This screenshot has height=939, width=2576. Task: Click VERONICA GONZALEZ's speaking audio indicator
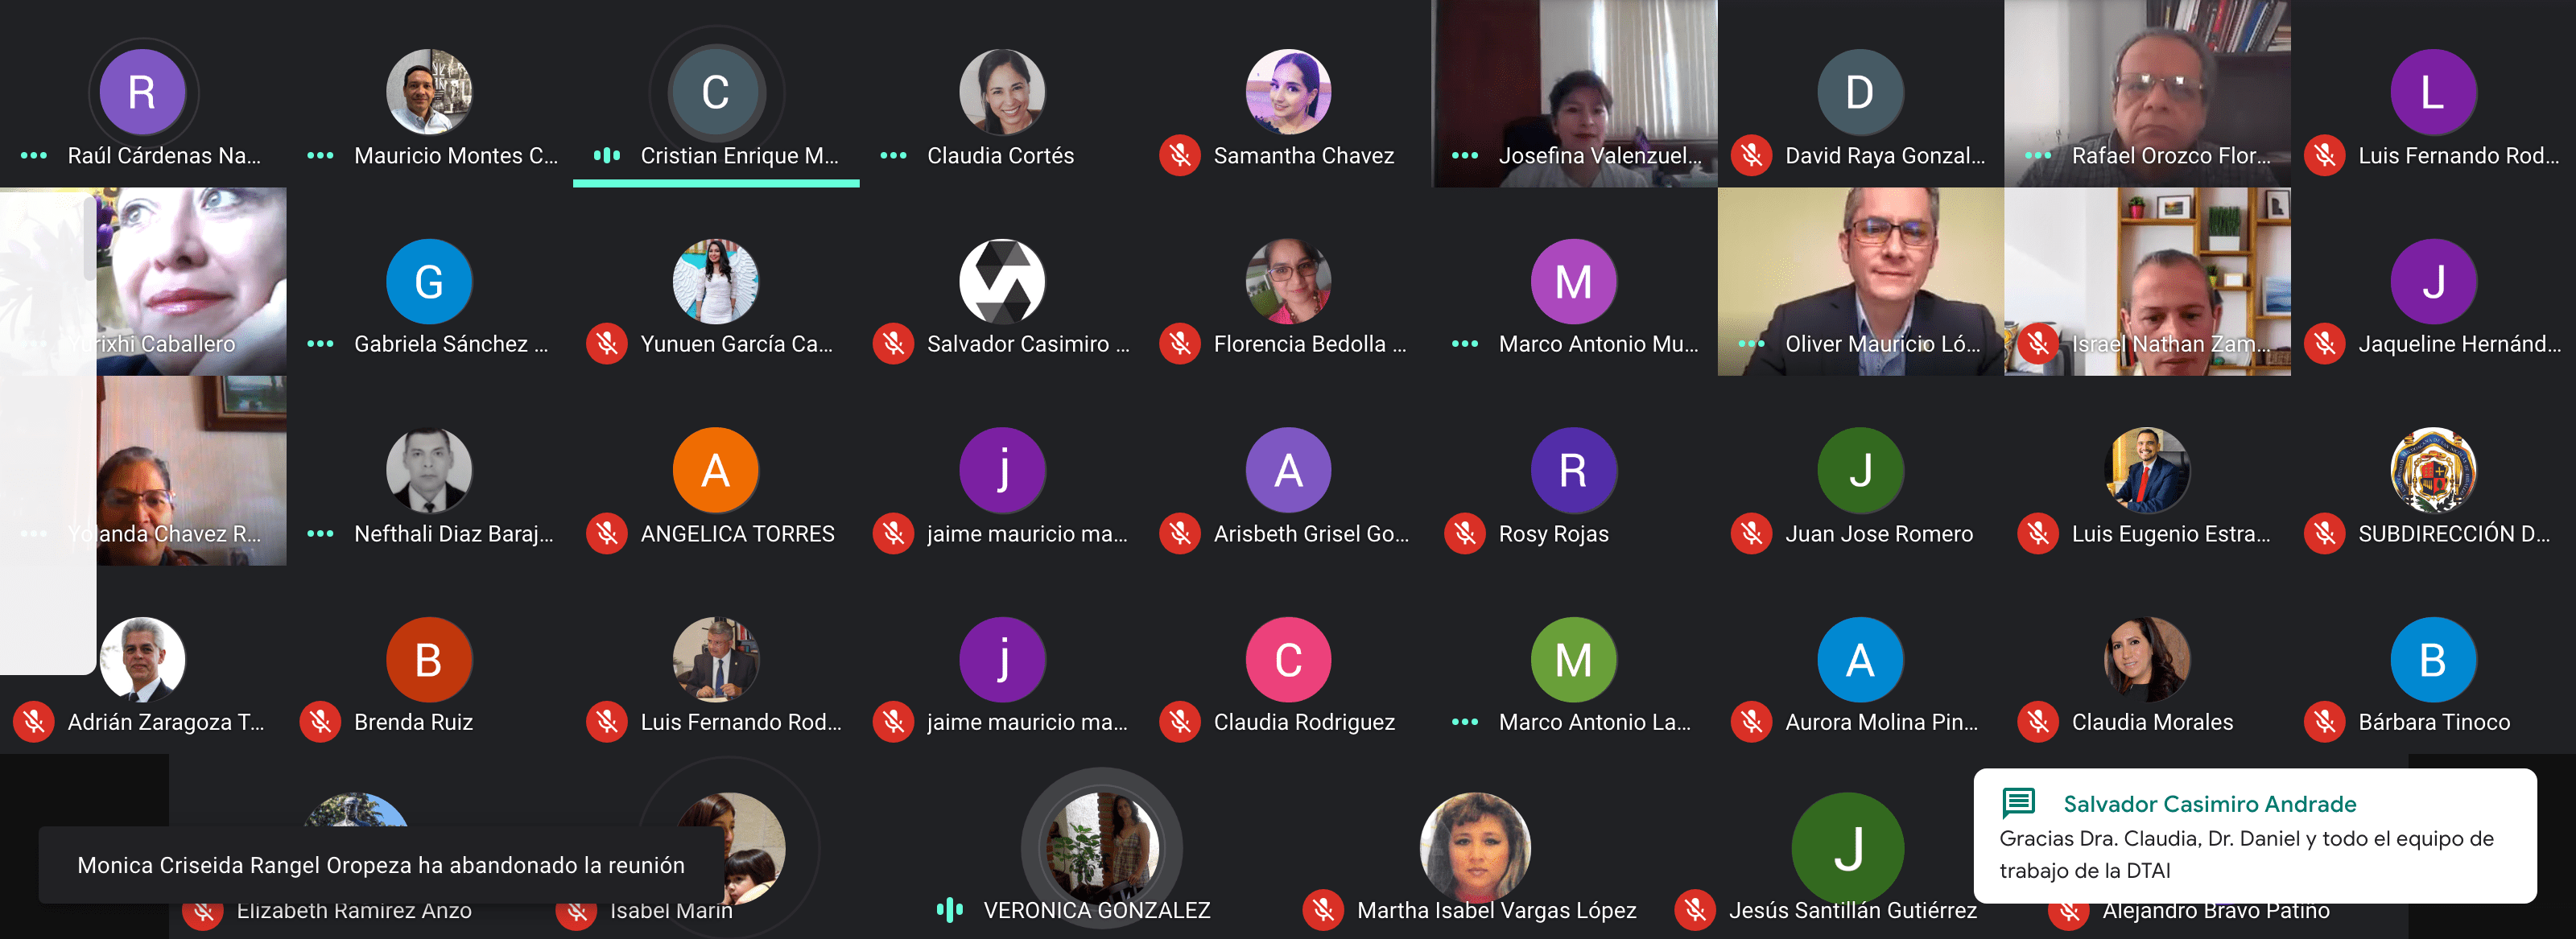(x=949, y=909)
